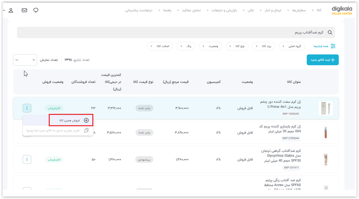Click 'چاپ شده' badge in DKP-2785044 row
The height and width of the screenshot is (199, 359).
(x=144, y=132)
